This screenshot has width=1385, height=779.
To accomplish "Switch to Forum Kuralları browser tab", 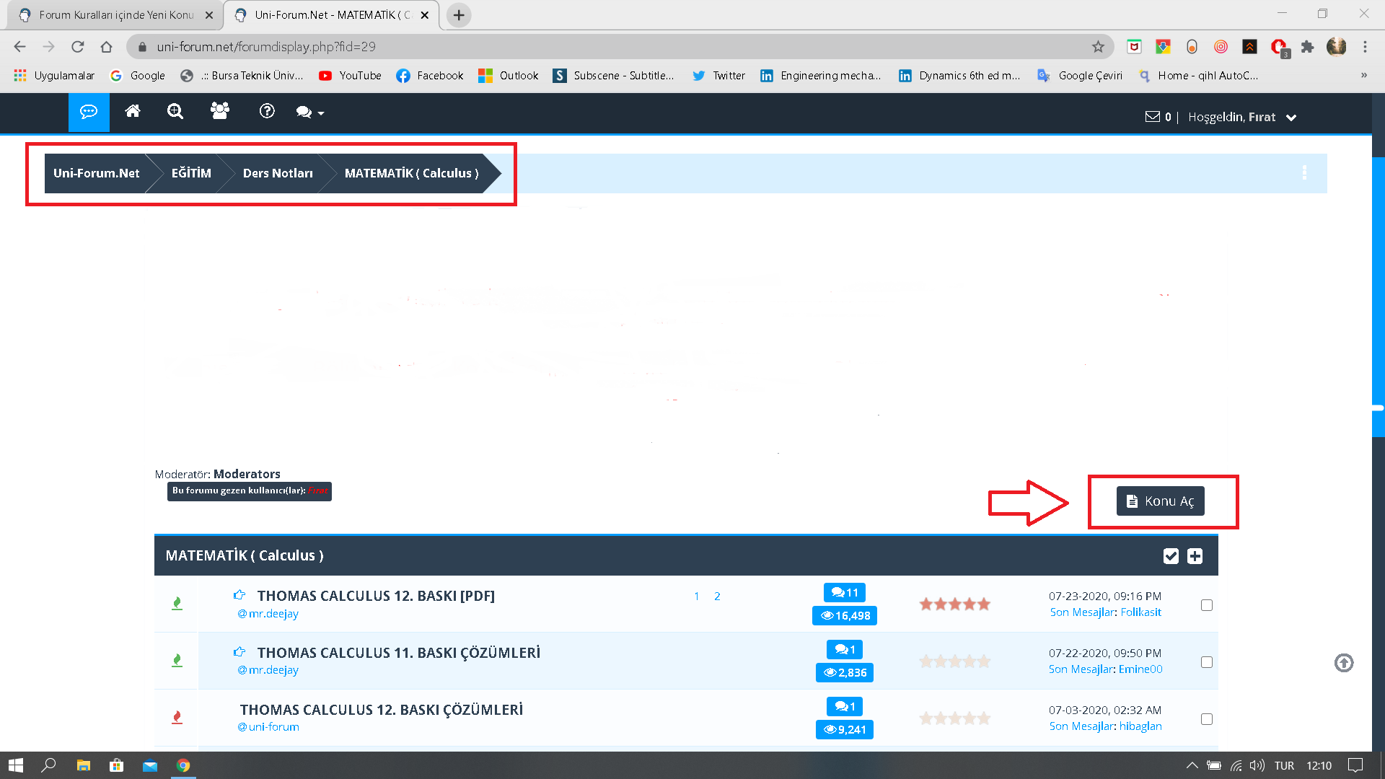I will pos(115,14).
